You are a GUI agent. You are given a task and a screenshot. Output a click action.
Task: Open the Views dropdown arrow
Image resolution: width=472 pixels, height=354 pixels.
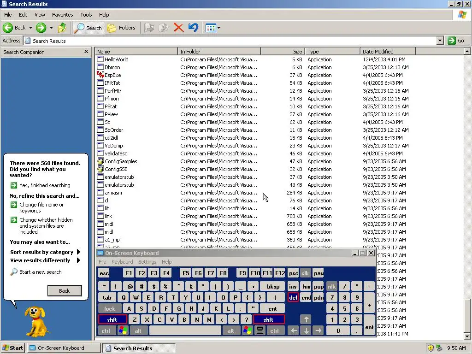click(x=218, y=28)
